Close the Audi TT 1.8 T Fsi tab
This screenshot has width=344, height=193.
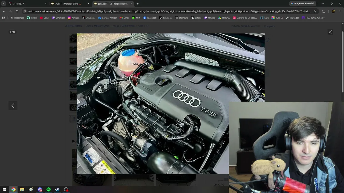(x=131, y=4)
